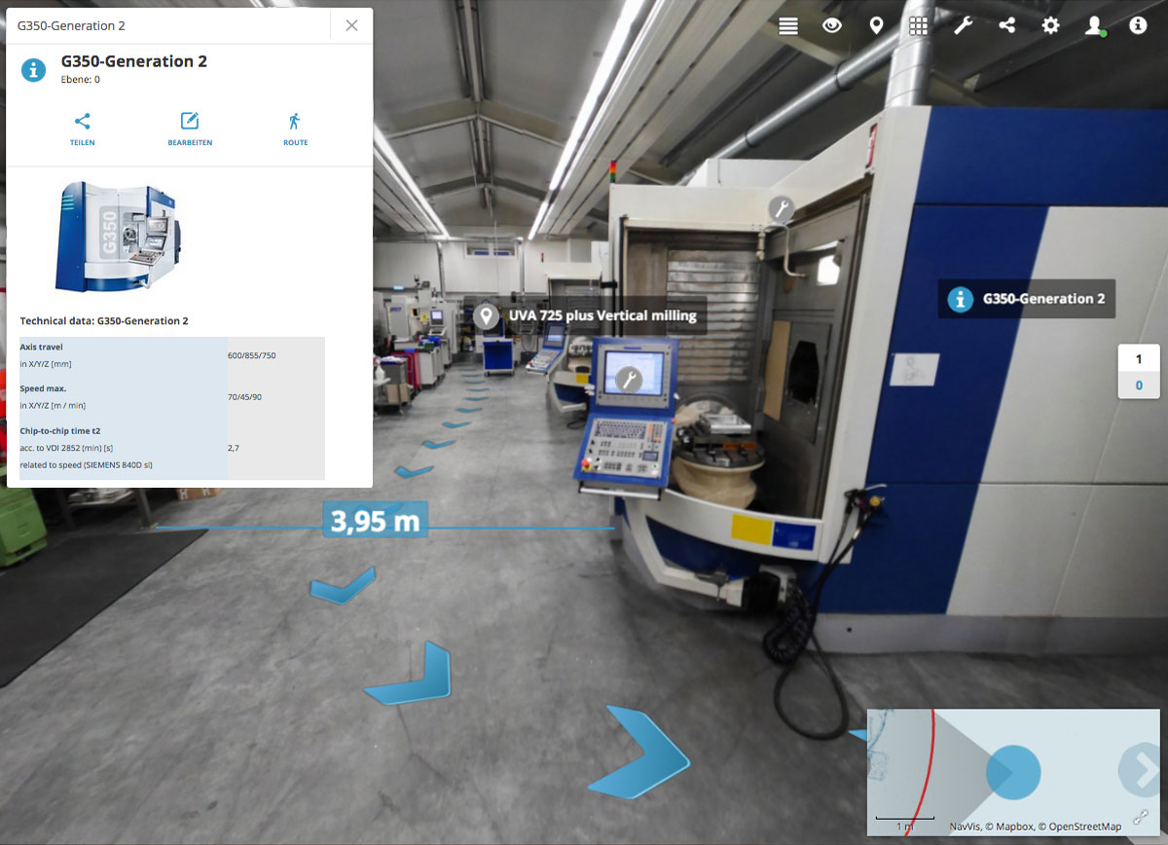
Task: Click 'Axis travel' table row label
Action: point(41,347)
